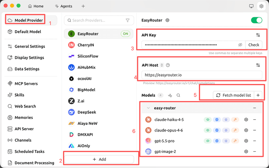Open a new tab with the plus icon

tap(83, 6)
